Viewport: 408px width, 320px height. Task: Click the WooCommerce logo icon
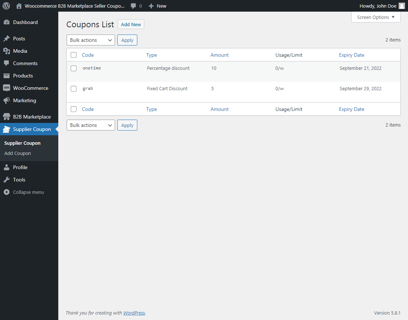(7, 88)
